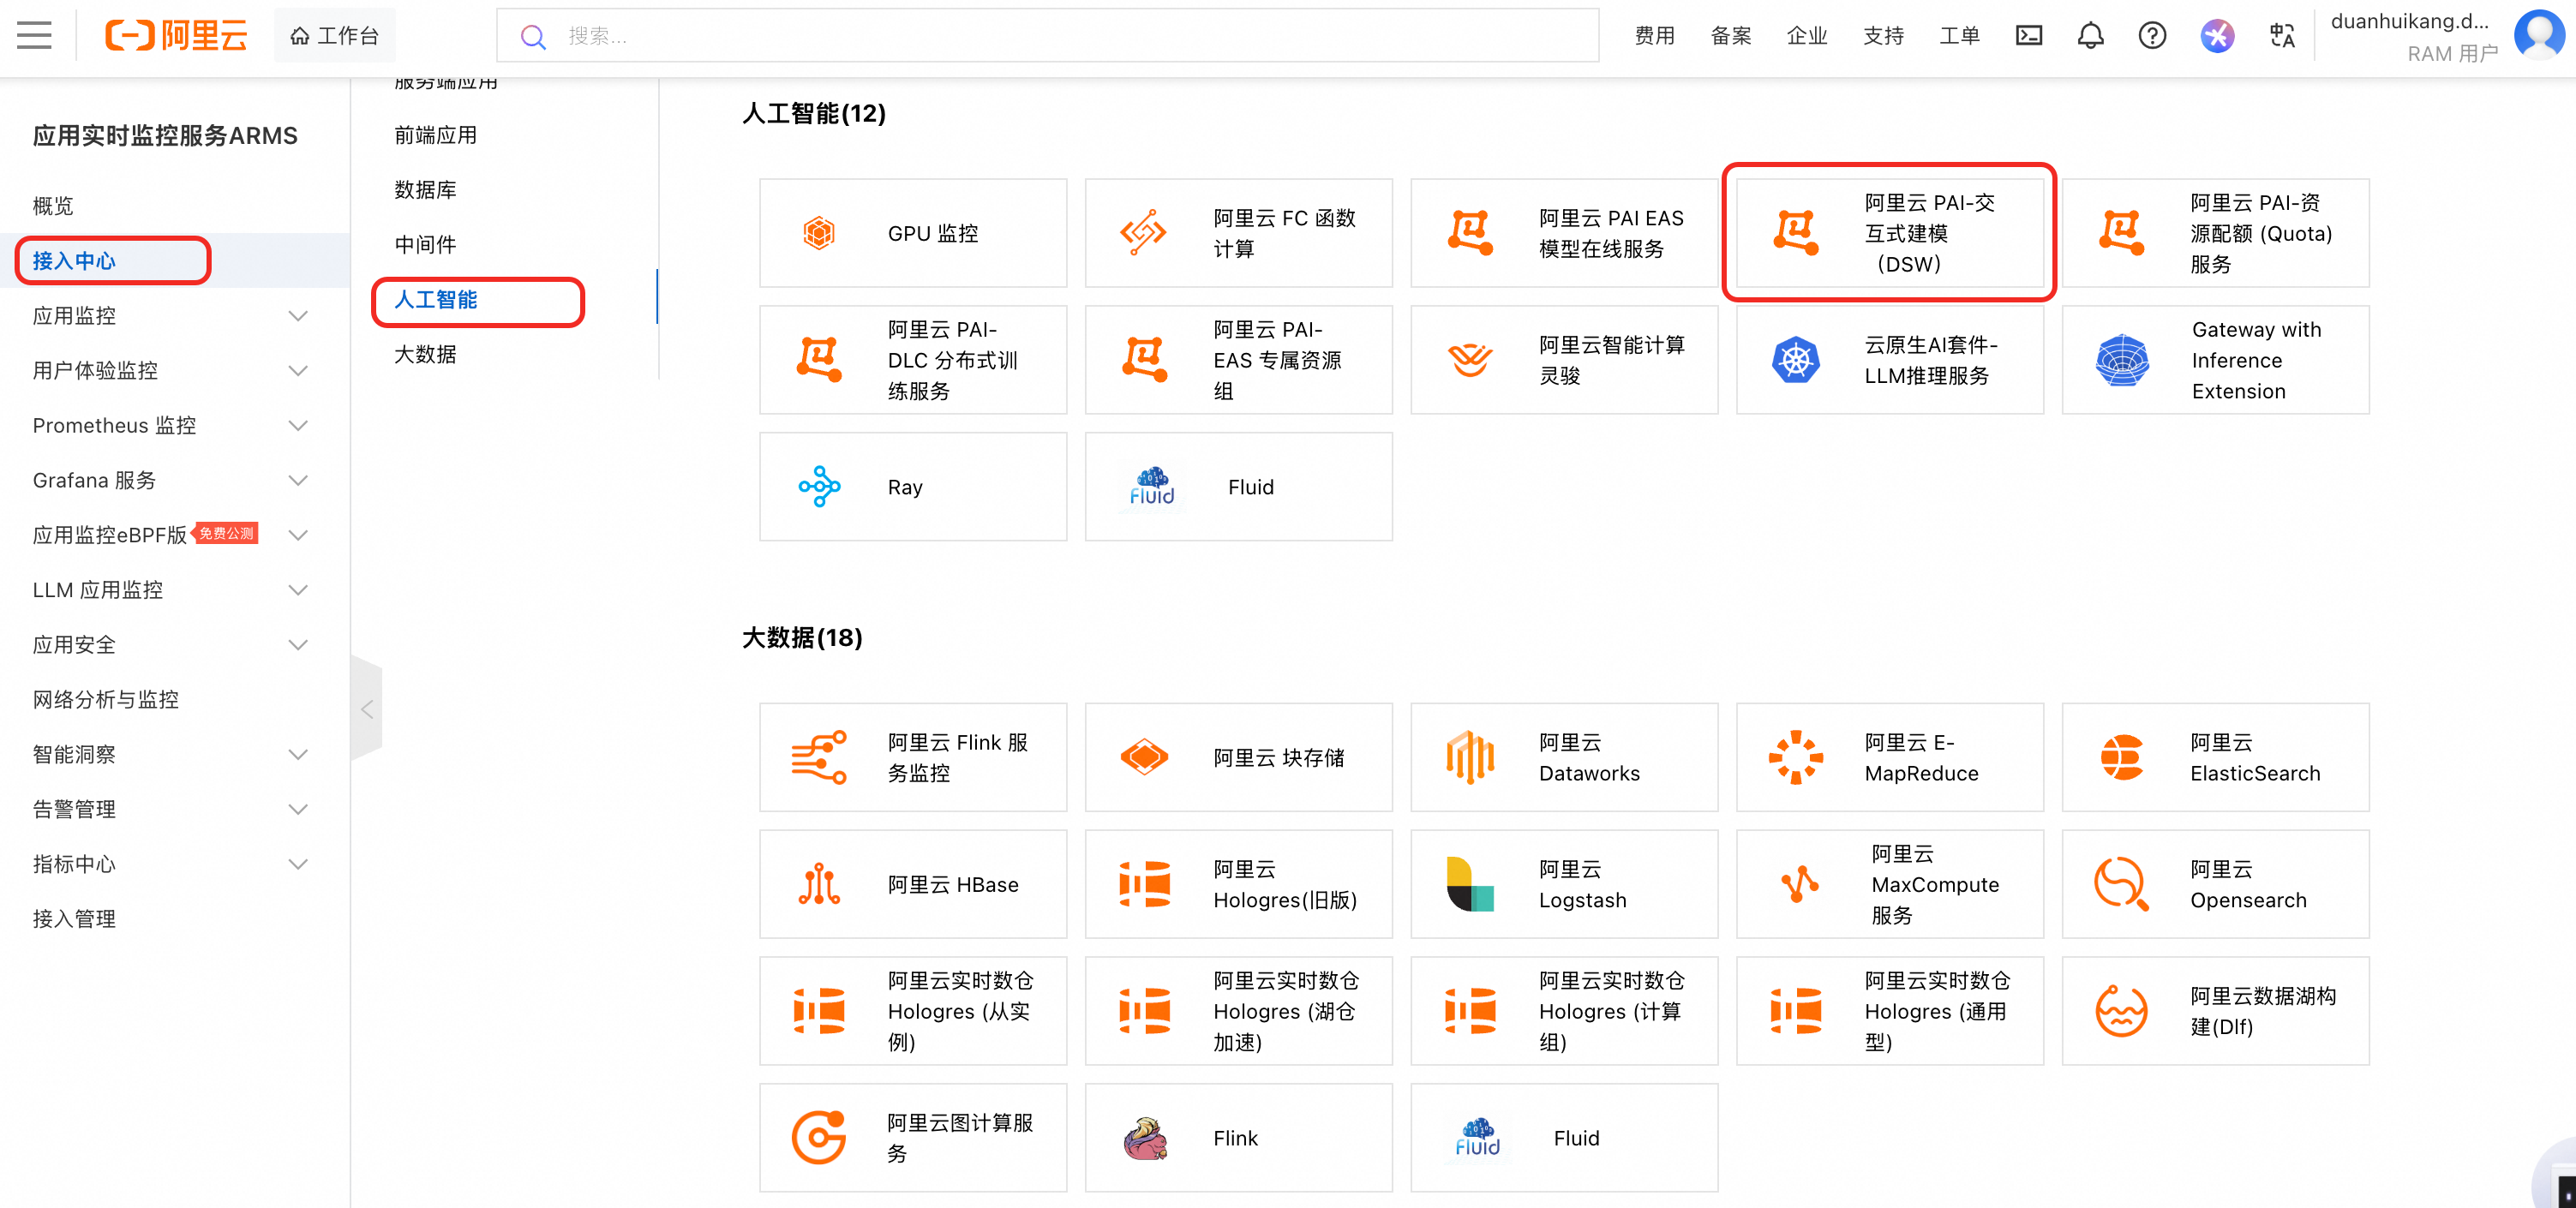Click the Aliyun logo
Viewport: 2576px width, 1208px height.
click(177, 36)
